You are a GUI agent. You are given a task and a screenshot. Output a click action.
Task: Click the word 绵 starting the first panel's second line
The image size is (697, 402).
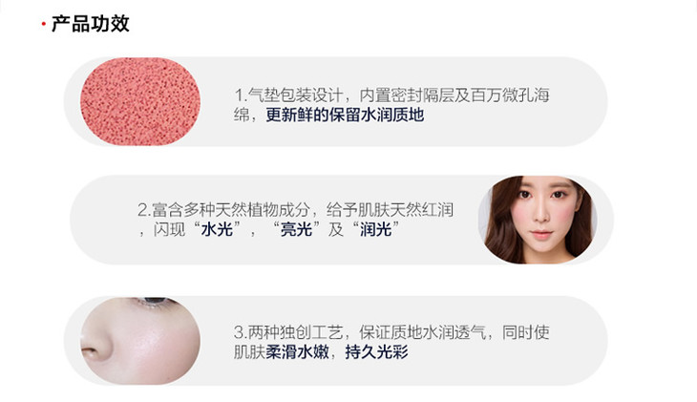[x=242, y=115]
